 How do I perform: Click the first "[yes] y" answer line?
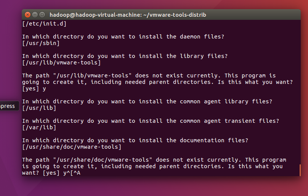click(x=35, y=88)
